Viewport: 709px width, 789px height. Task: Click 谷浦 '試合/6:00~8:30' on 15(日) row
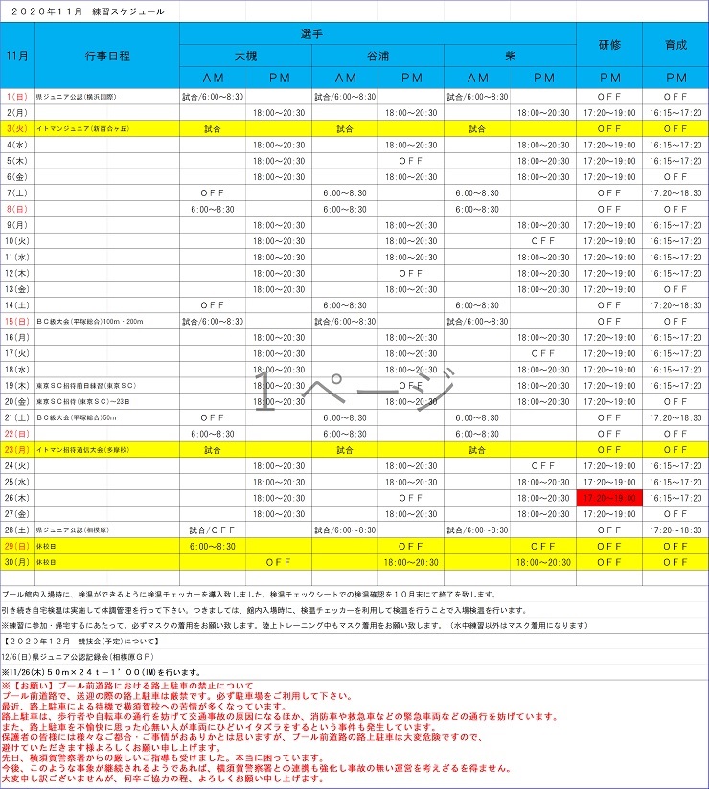coord(345,321)
